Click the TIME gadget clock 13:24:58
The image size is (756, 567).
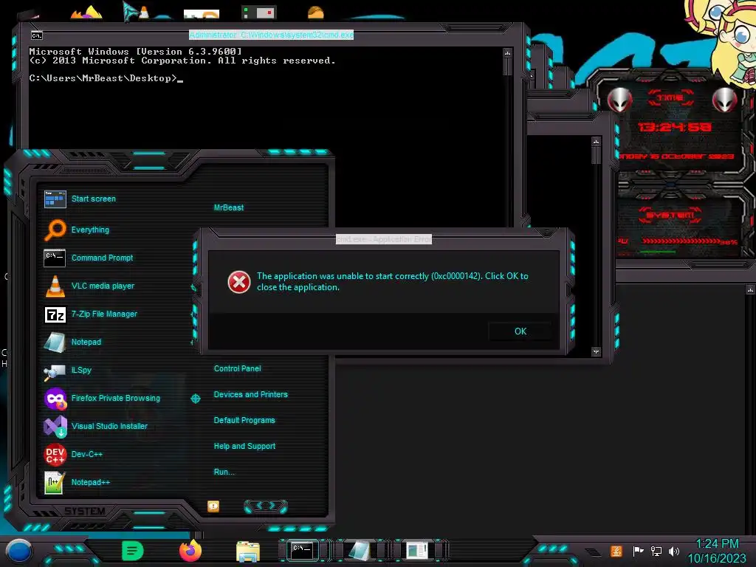click(x=674, y=127)
